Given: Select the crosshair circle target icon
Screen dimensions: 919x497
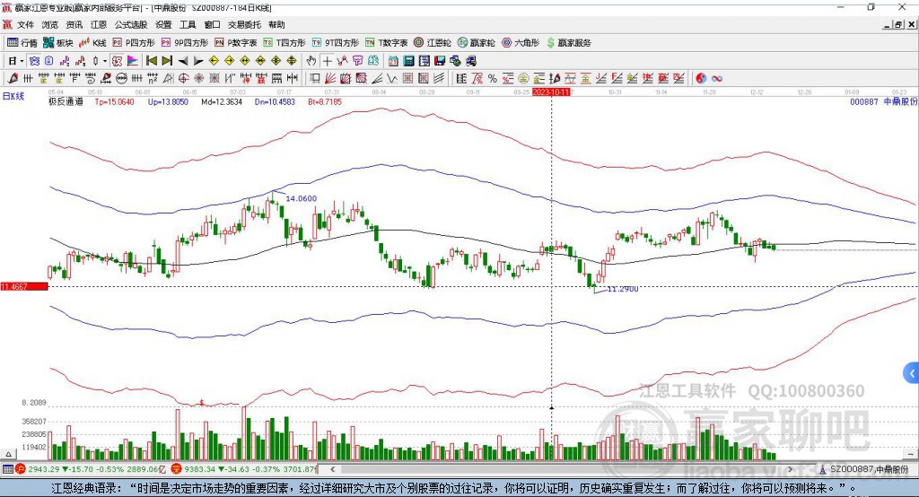Looking at the screenshot, I should point(183,78).
